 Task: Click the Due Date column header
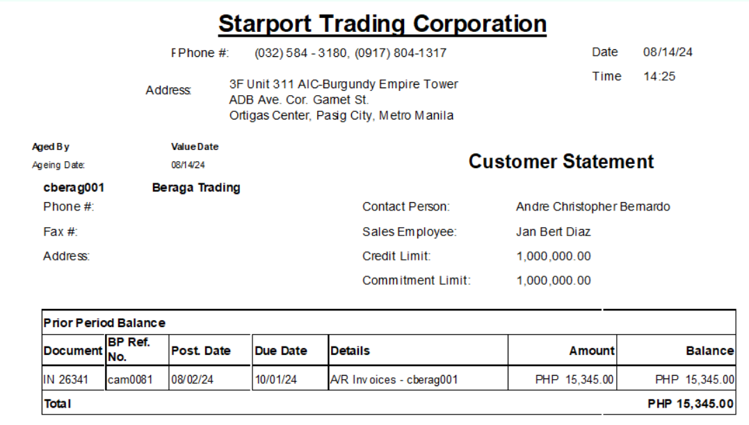pos(281,351)
